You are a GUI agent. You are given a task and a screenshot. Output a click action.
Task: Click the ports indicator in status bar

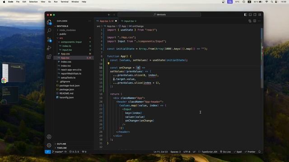84,152
